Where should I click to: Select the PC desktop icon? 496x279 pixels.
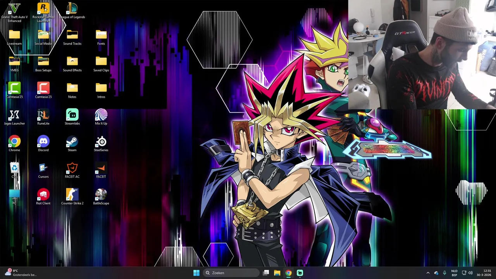pos(14,197)
